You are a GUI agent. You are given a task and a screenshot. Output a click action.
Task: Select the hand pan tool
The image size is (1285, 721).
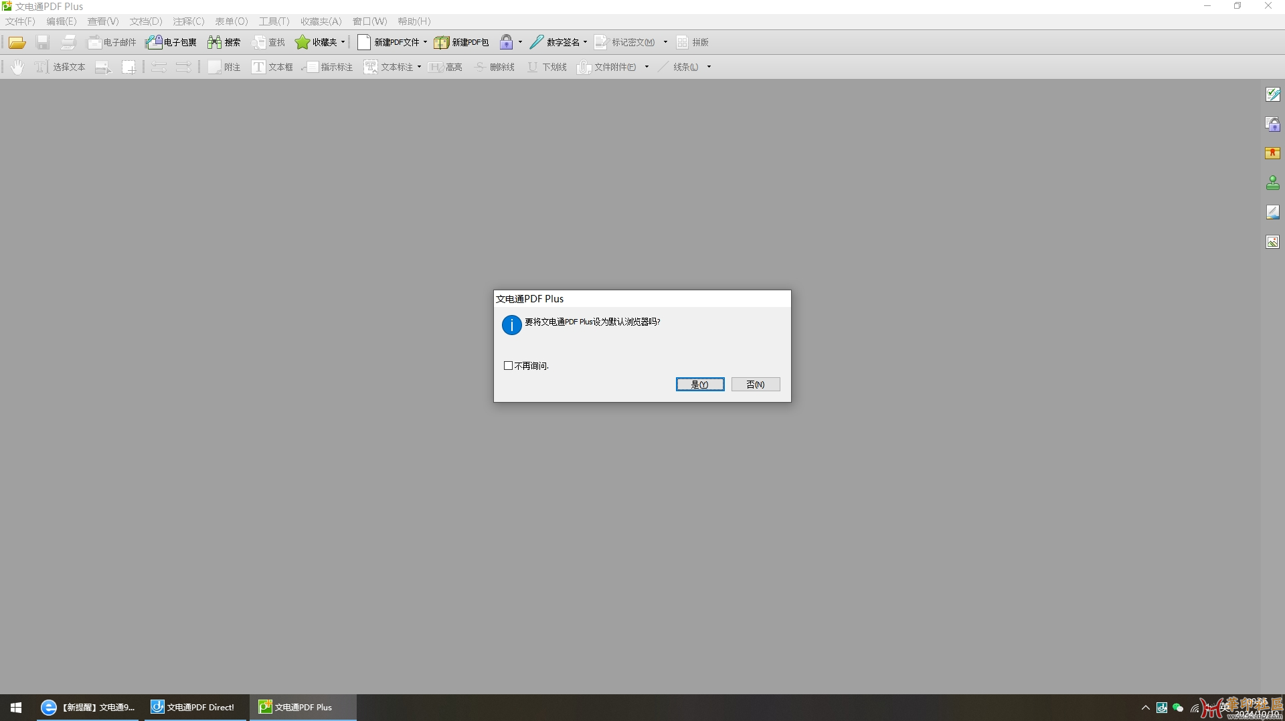(17, 67)
